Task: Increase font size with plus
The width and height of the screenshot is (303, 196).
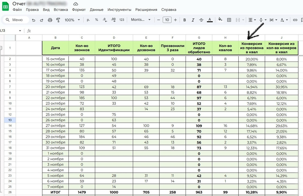Action: pos(175,20)
